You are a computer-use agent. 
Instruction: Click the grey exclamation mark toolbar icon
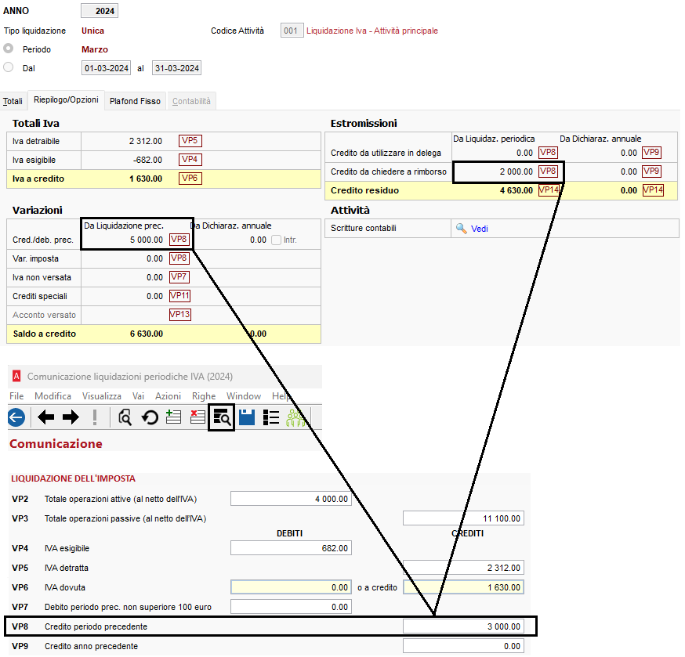tap(95, 417)
